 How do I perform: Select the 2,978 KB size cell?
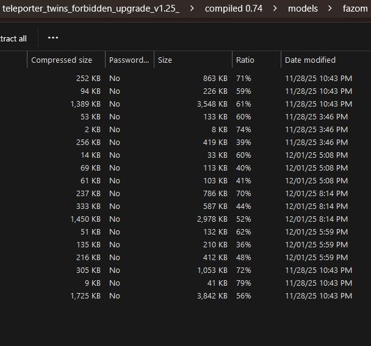(212, 219)
